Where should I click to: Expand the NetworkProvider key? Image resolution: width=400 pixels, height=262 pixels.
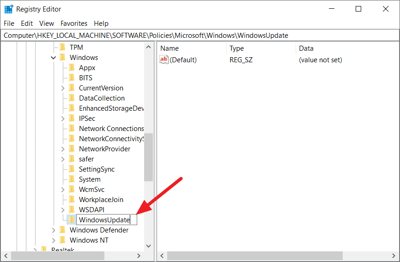(63, 149)
